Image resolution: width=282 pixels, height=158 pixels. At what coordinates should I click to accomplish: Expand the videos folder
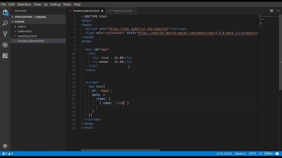click(x=22, y=26)
